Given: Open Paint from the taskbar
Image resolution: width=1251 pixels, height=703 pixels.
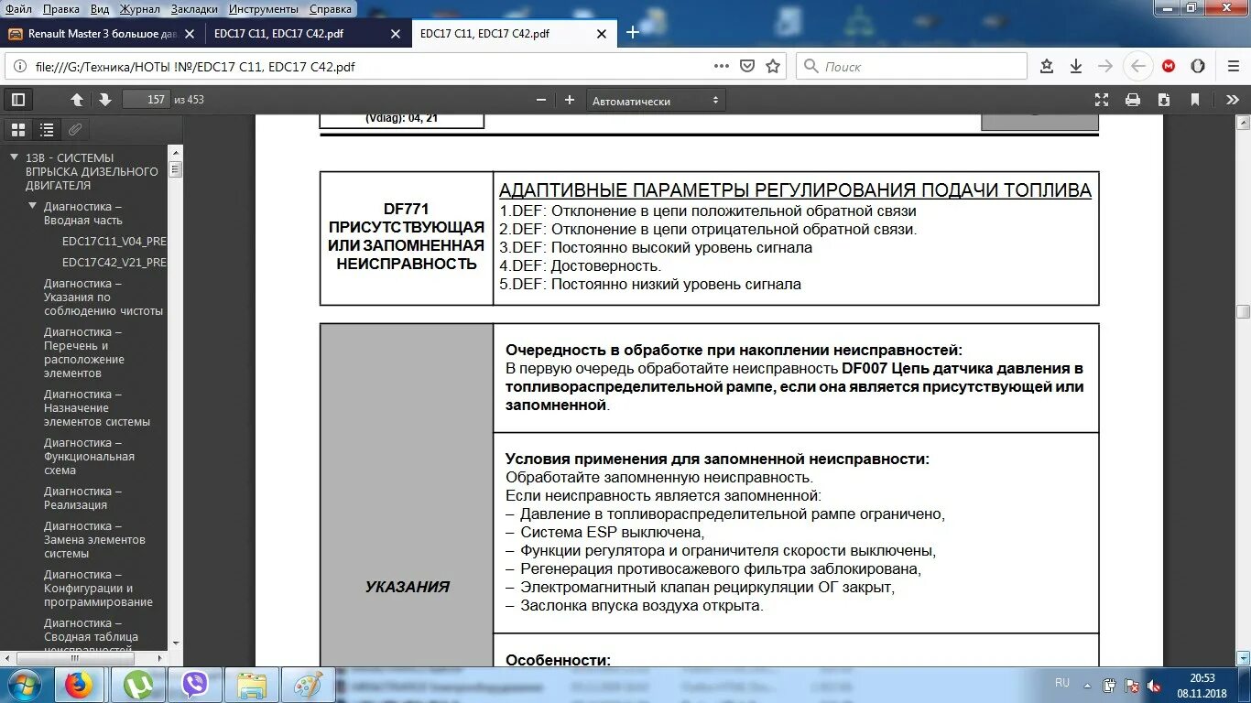Looking at the screenshot, I should pos(309,685).
